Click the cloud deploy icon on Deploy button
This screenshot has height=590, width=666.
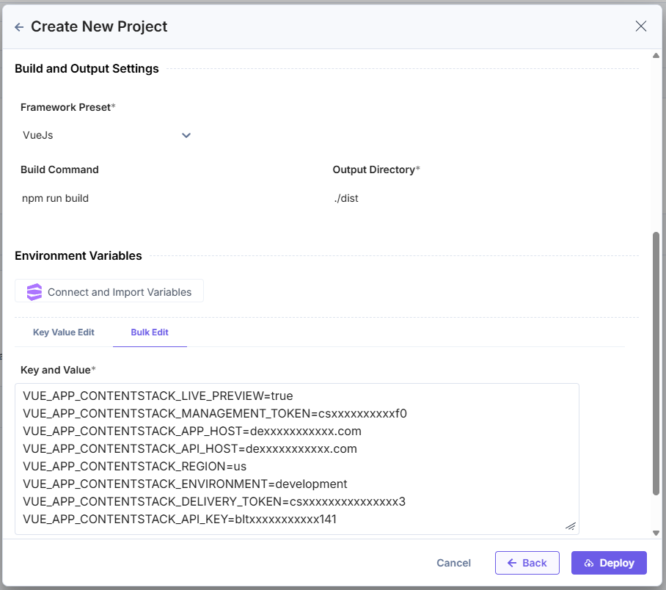click(589, 563)
